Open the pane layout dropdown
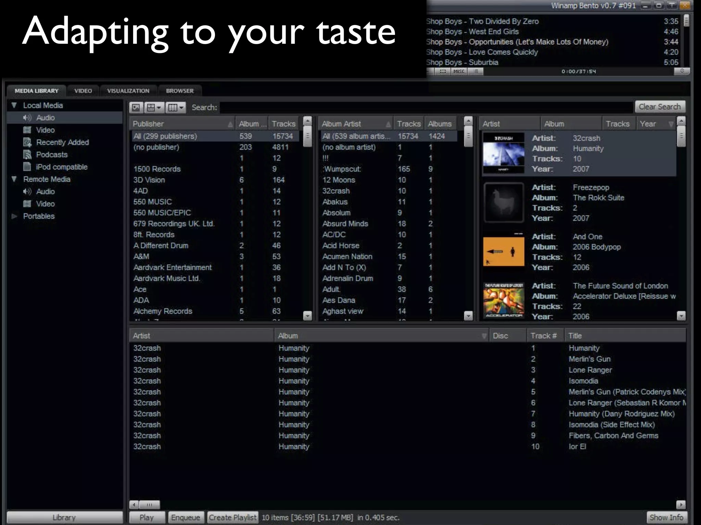 (x=154, y=108)
